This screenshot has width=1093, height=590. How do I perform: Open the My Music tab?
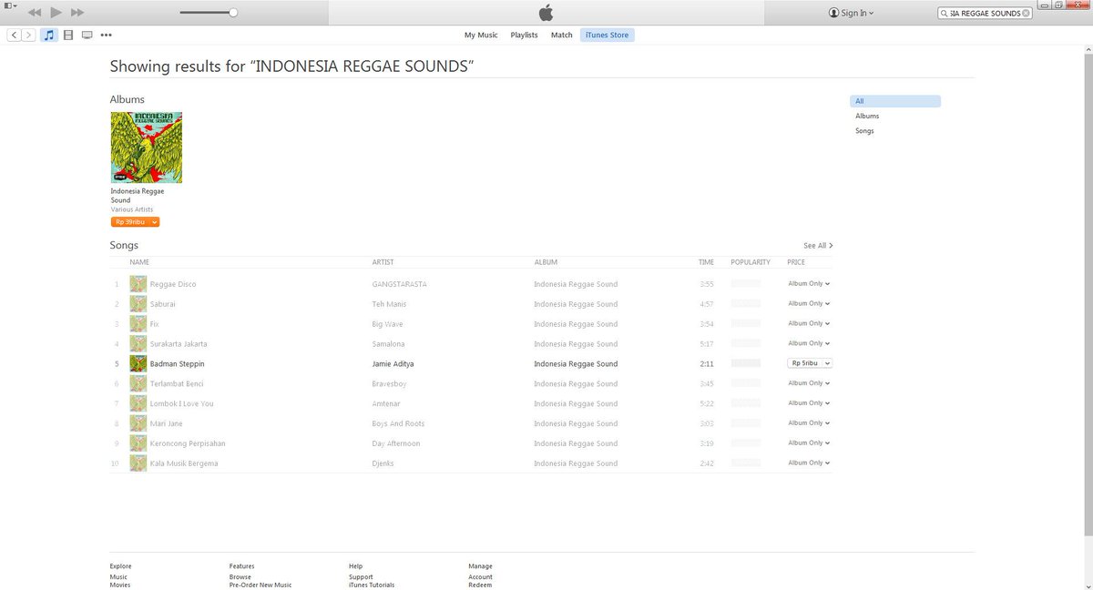[481, 35]
